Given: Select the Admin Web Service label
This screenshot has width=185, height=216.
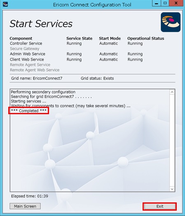Looking at the screenshot, I should (x=28, y=54).
